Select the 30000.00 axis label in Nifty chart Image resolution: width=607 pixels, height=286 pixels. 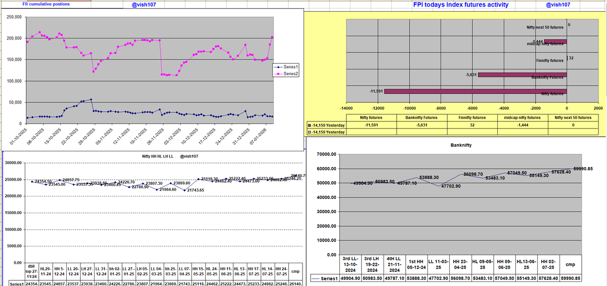pyautogui.click(x=12, y=163)
